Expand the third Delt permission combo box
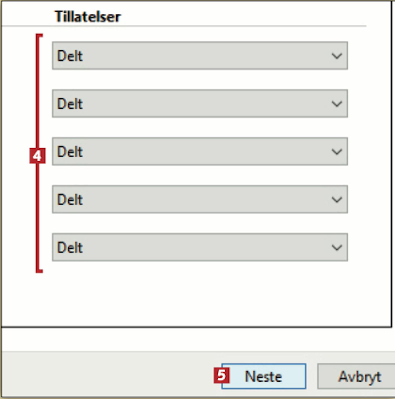Image resolution: width=395 pixels, height=399 pixels. [200, 152]
